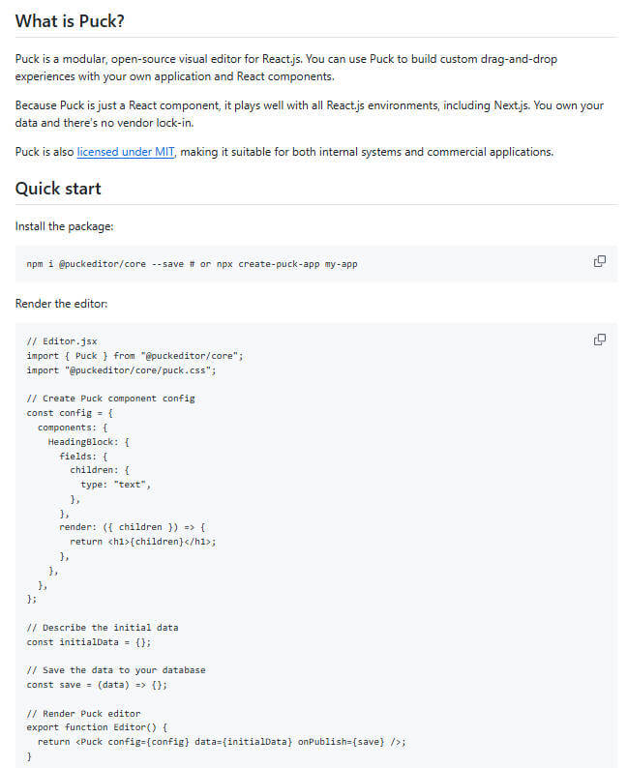Open the licensed under MIT link
The width and height of the screenshot is (627, 768).
(x=126, y=152)
